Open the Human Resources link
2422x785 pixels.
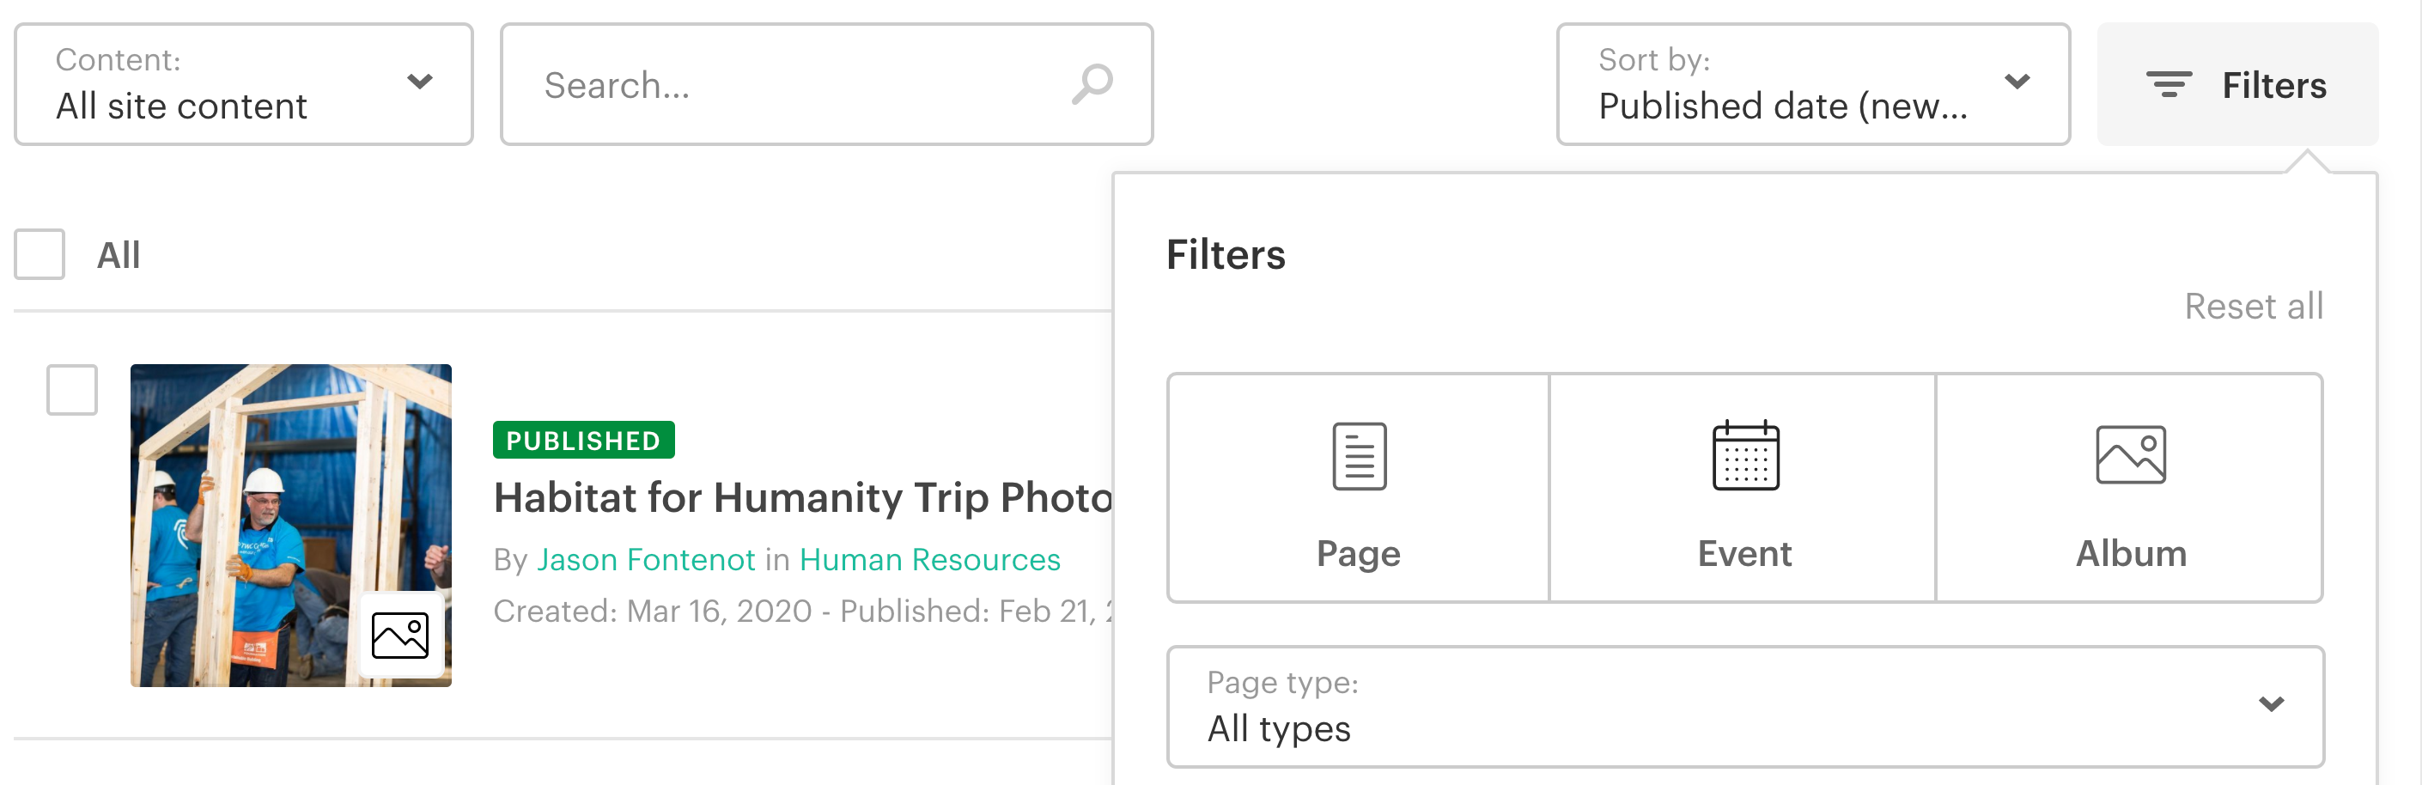point(929,559)
